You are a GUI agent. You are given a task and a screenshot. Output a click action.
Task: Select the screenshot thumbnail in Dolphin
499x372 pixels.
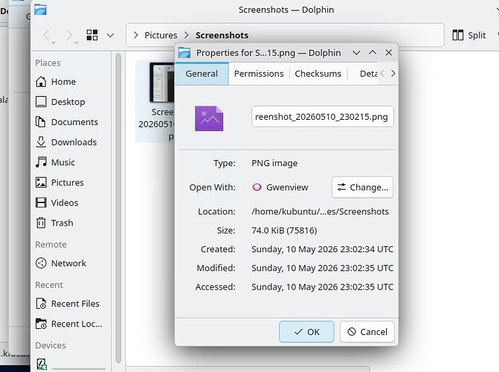coord(161,82)
